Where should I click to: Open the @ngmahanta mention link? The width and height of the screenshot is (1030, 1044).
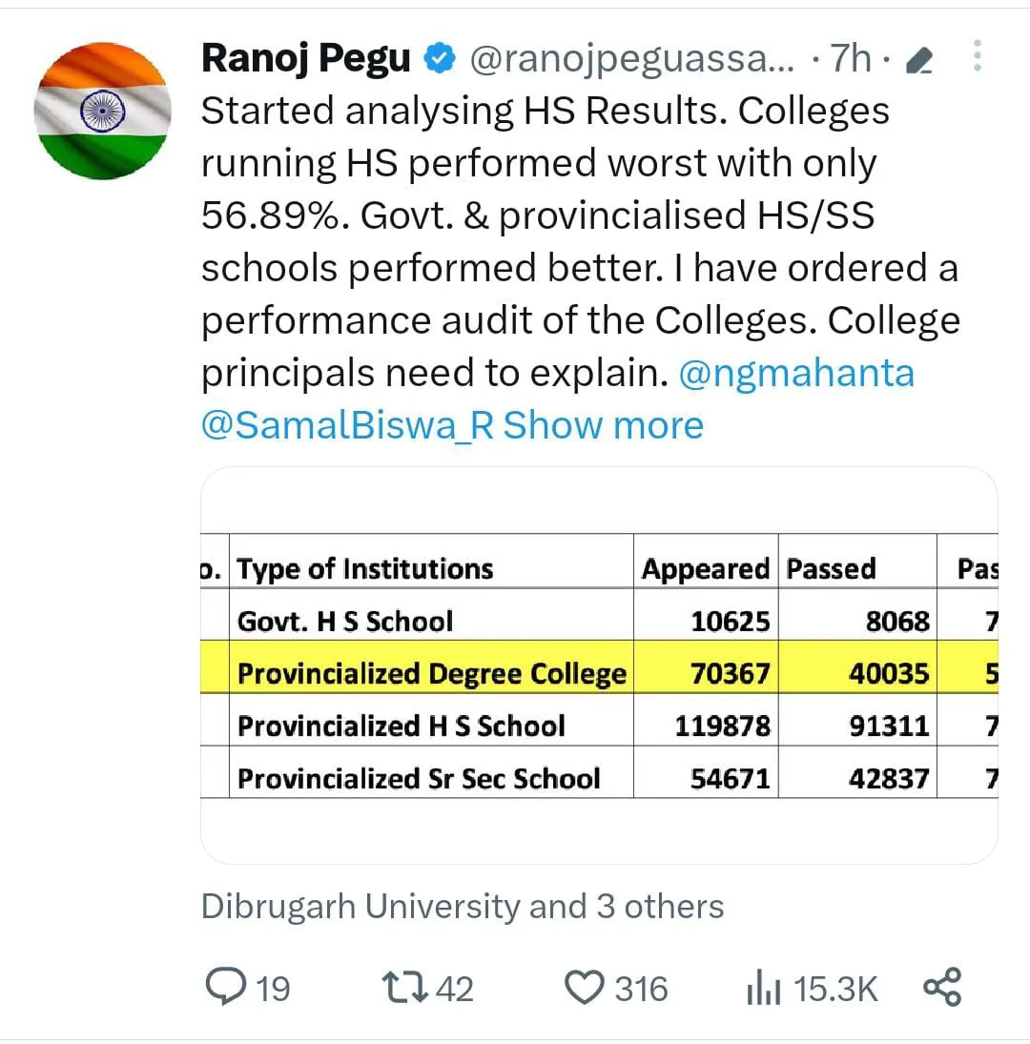[796, 374]
